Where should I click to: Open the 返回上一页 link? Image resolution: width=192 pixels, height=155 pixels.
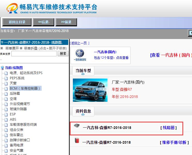click(x=80, y=43)
